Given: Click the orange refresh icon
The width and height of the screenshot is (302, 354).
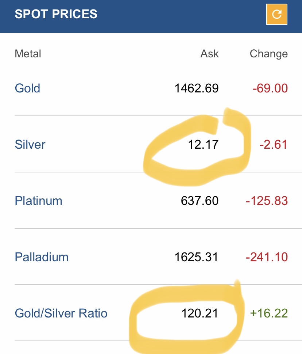Looking at the screenshot, I should [276, 14].
